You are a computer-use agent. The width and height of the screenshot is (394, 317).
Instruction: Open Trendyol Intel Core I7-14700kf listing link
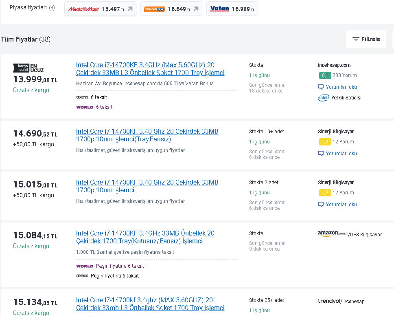coord(150,304)
